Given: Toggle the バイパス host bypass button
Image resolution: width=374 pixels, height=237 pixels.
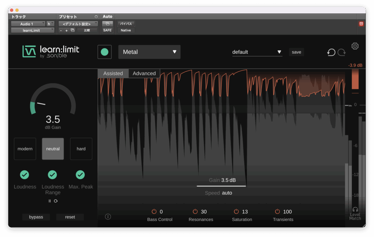Looking at the screenshot, I should (126, 24).
